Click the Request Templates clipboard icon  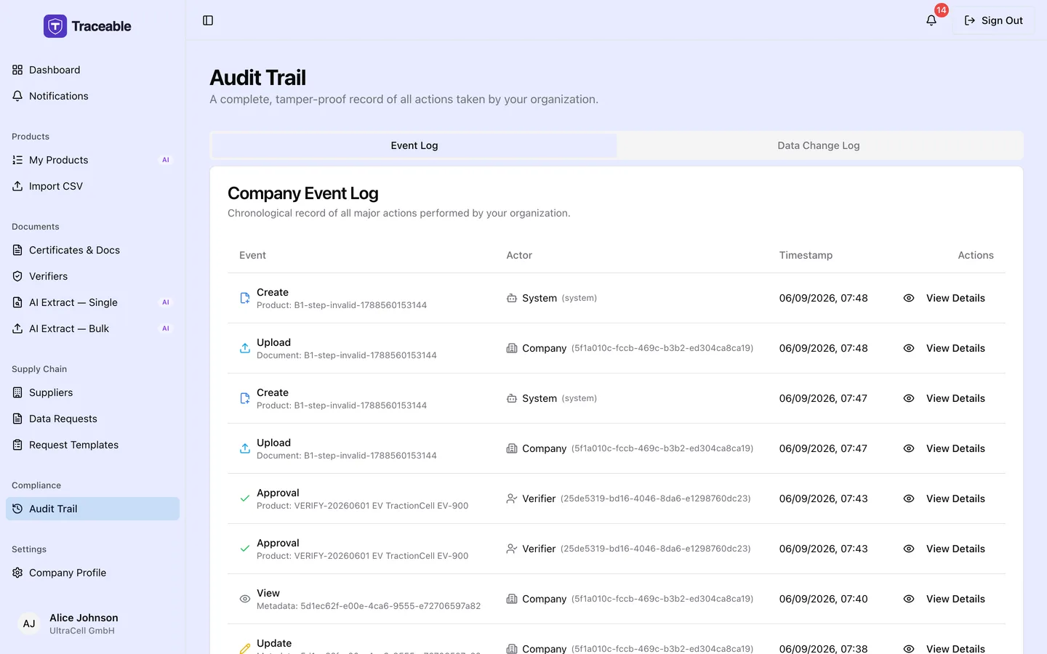[x=17, y=445]
